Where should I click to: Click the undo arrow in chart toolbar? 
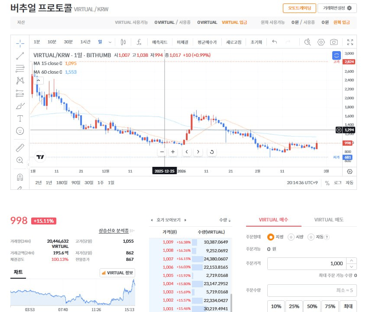pos(274,42)
